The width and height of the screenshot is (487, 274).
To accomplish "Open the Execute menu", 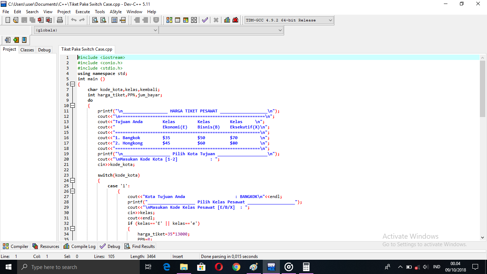I will (83, 12).
